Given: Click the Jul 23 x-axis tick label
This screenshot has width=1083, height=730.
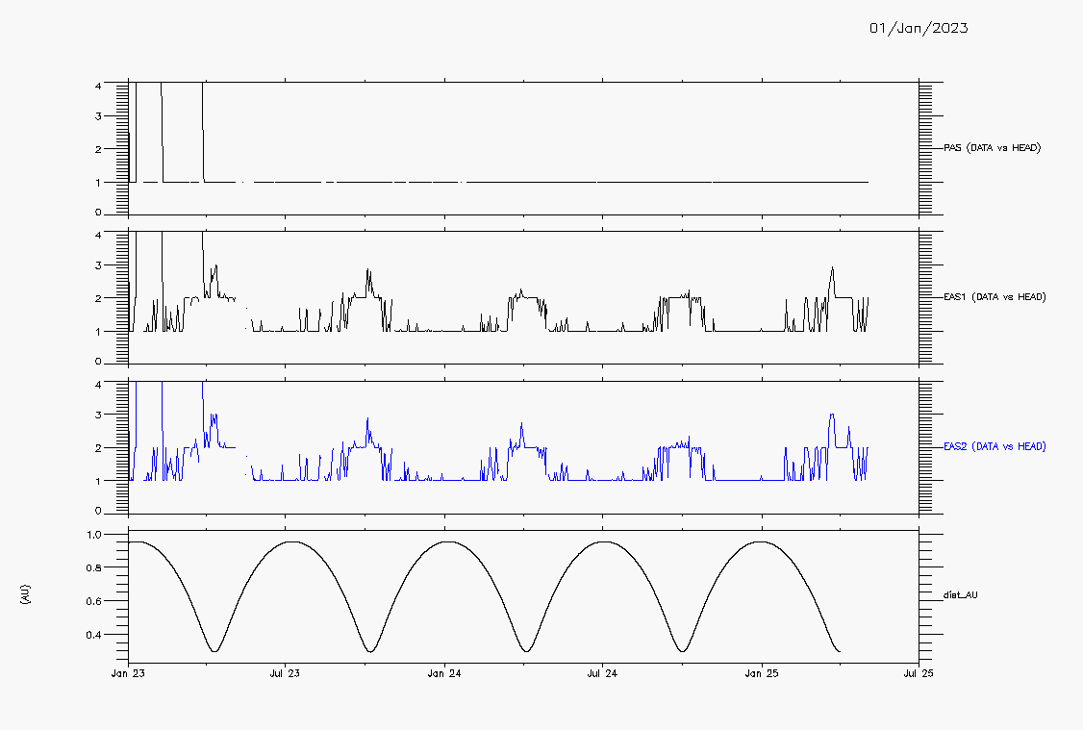Looking at the screenshot, I should tap(286, 673).
